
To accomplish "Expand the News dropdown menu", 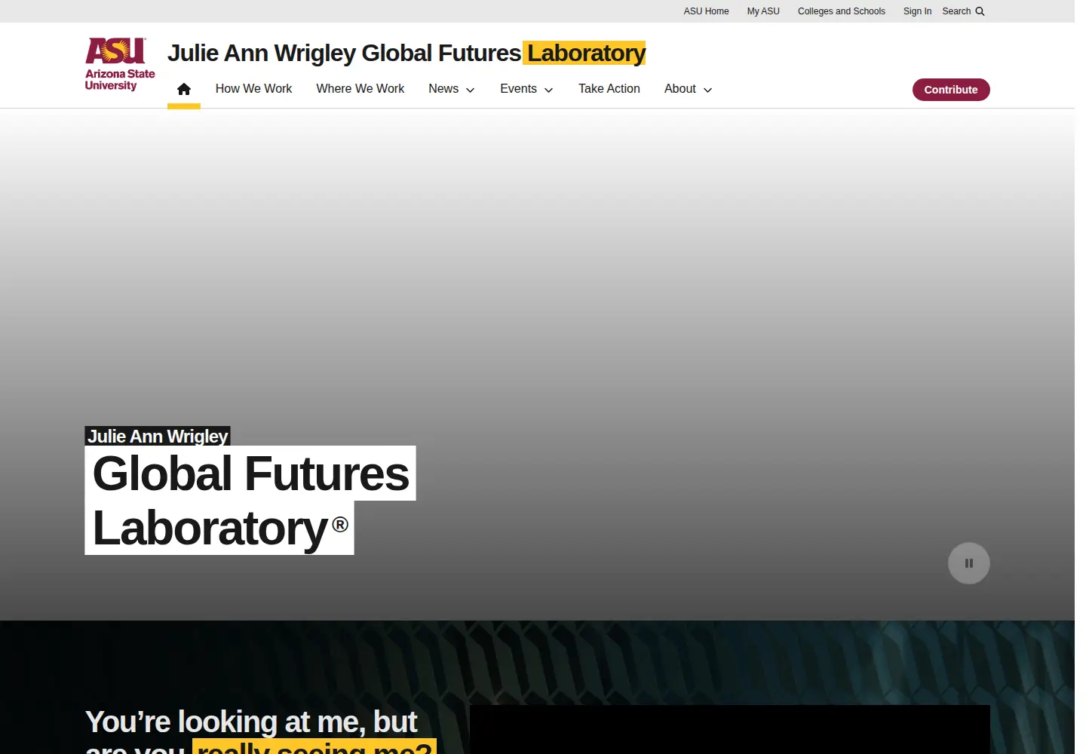I will click(452, 89).
